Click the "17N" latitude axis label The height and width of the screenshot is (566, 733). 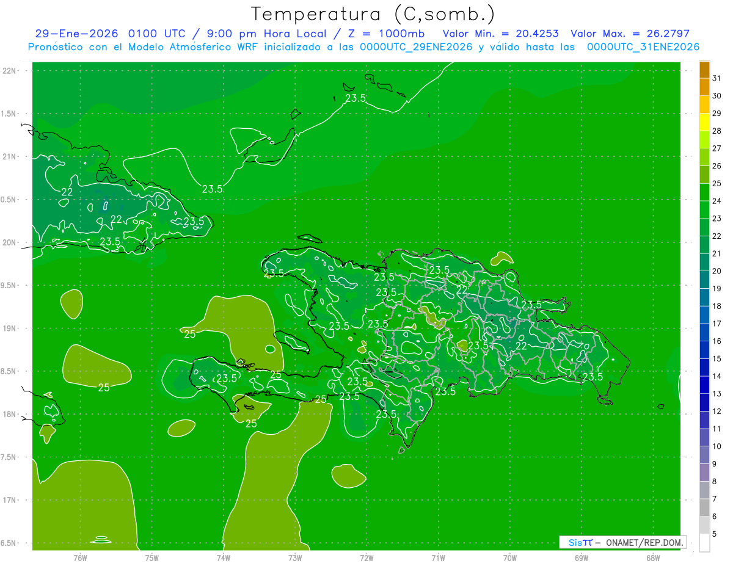[x=10, y=500]
